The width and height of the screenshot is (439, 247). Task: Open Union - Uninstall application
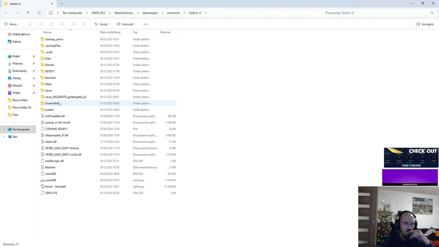click(55, 187)
